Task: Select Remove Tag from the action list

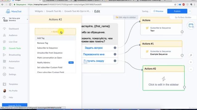Action: point(55,43)
